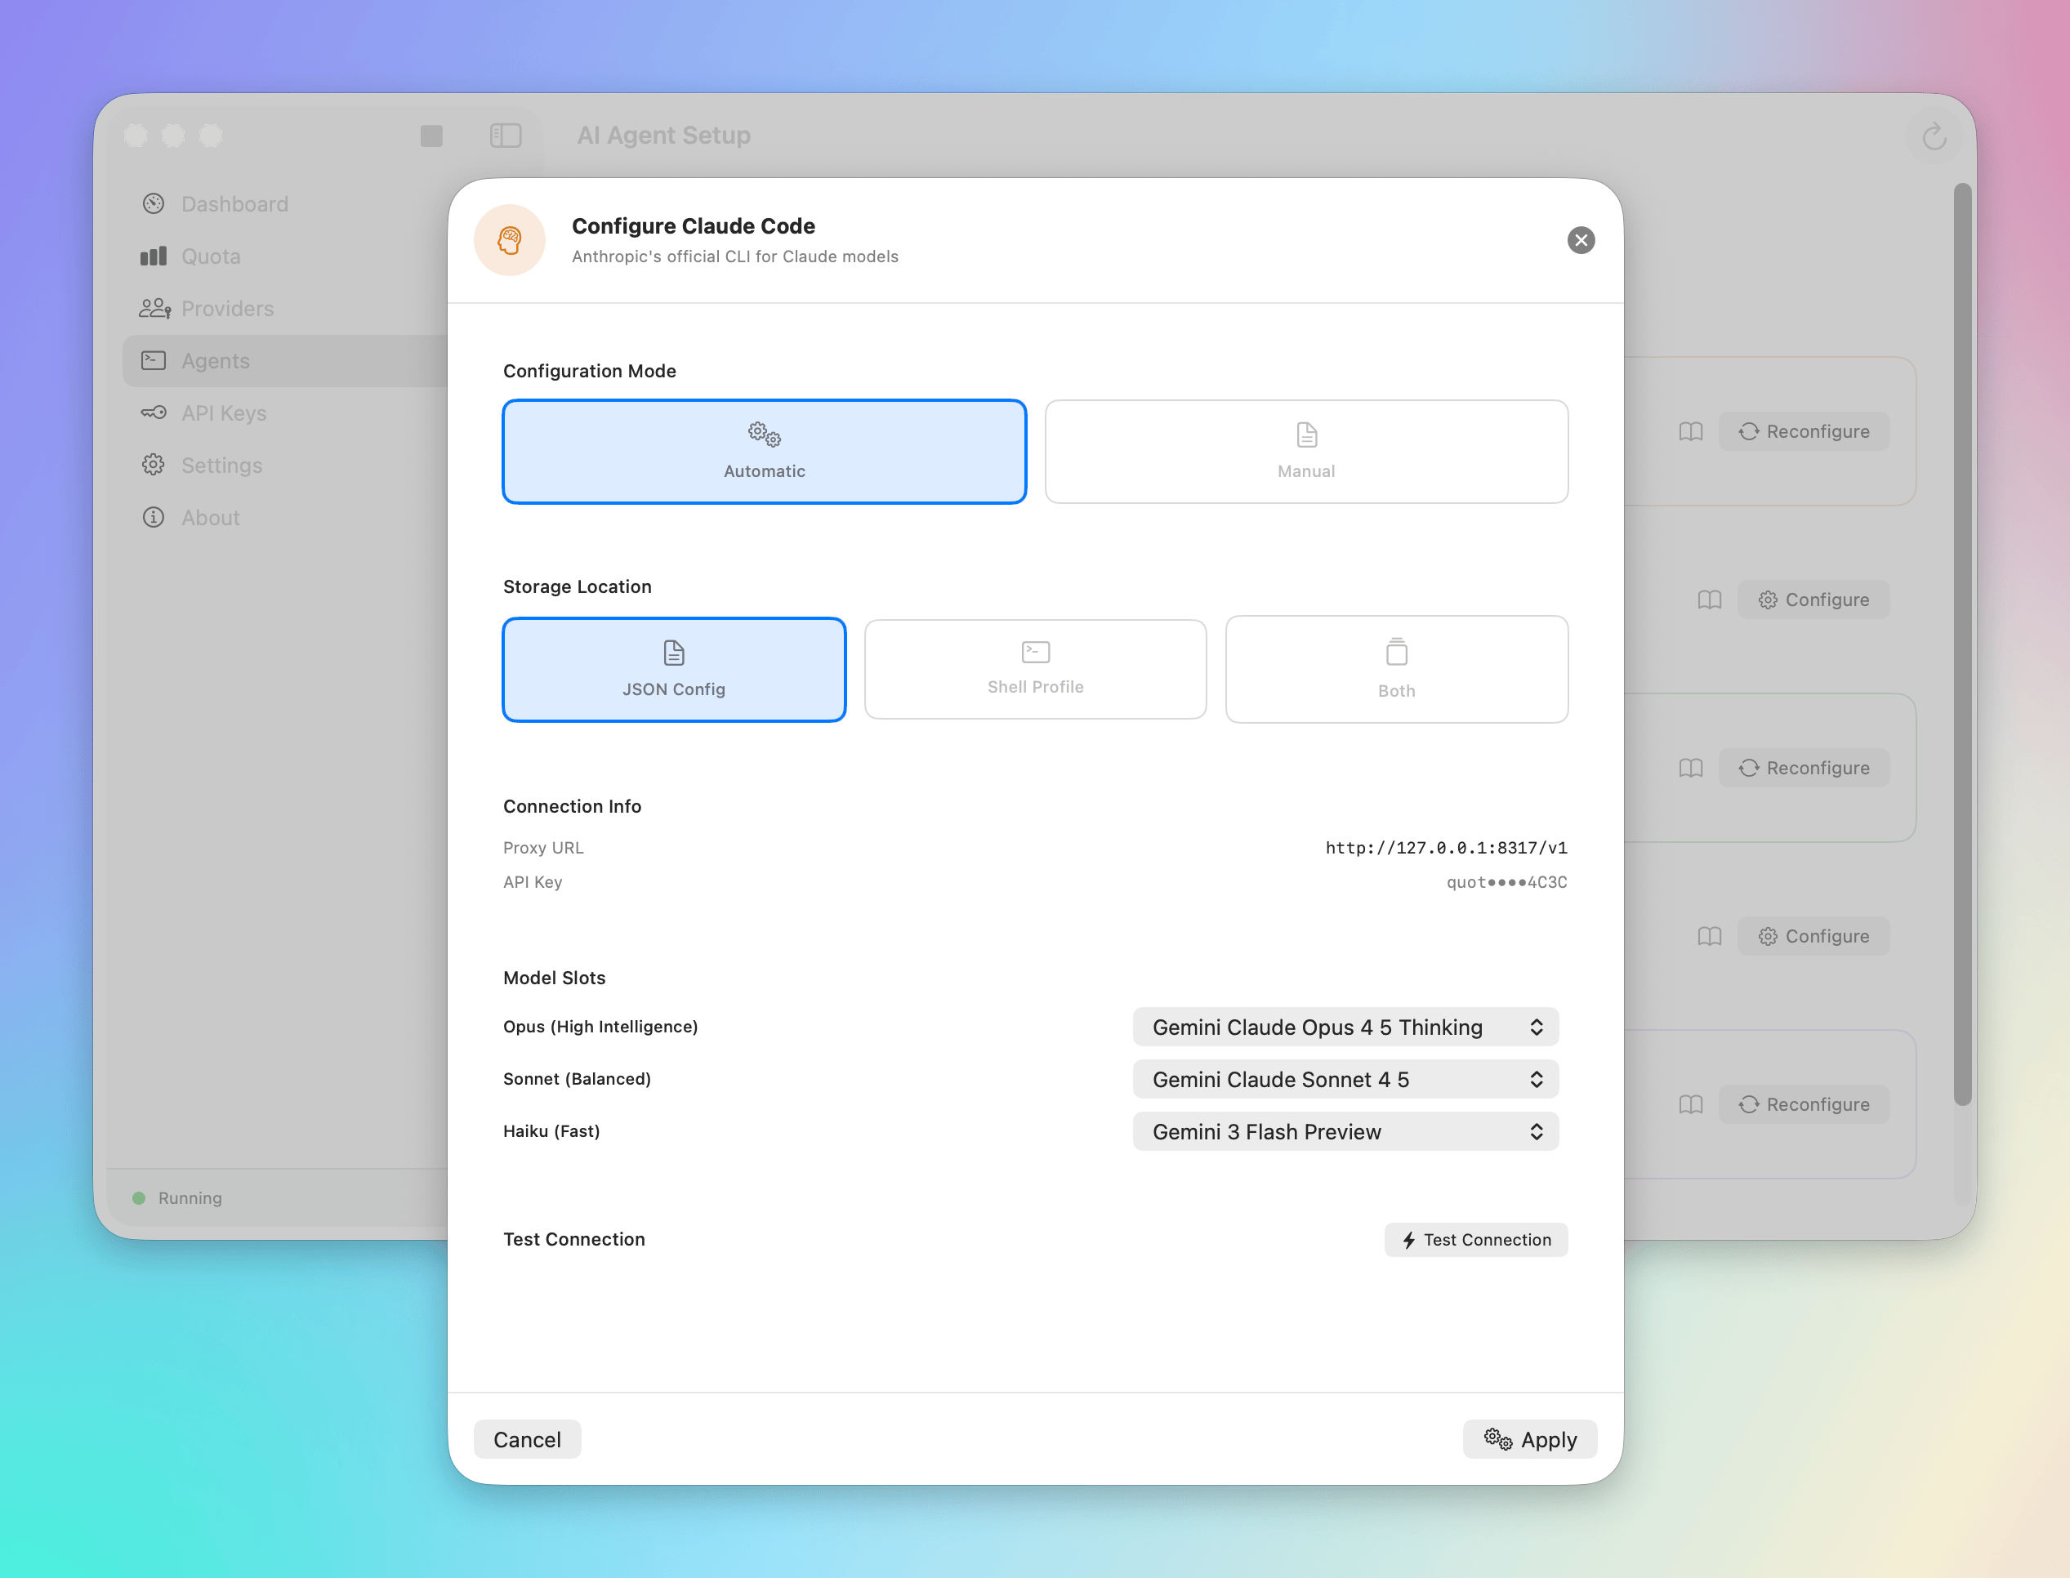The height and width of the screenshot is (1578, 2070).
Task: Click the Claude Code brain icon
Action: 510,240
